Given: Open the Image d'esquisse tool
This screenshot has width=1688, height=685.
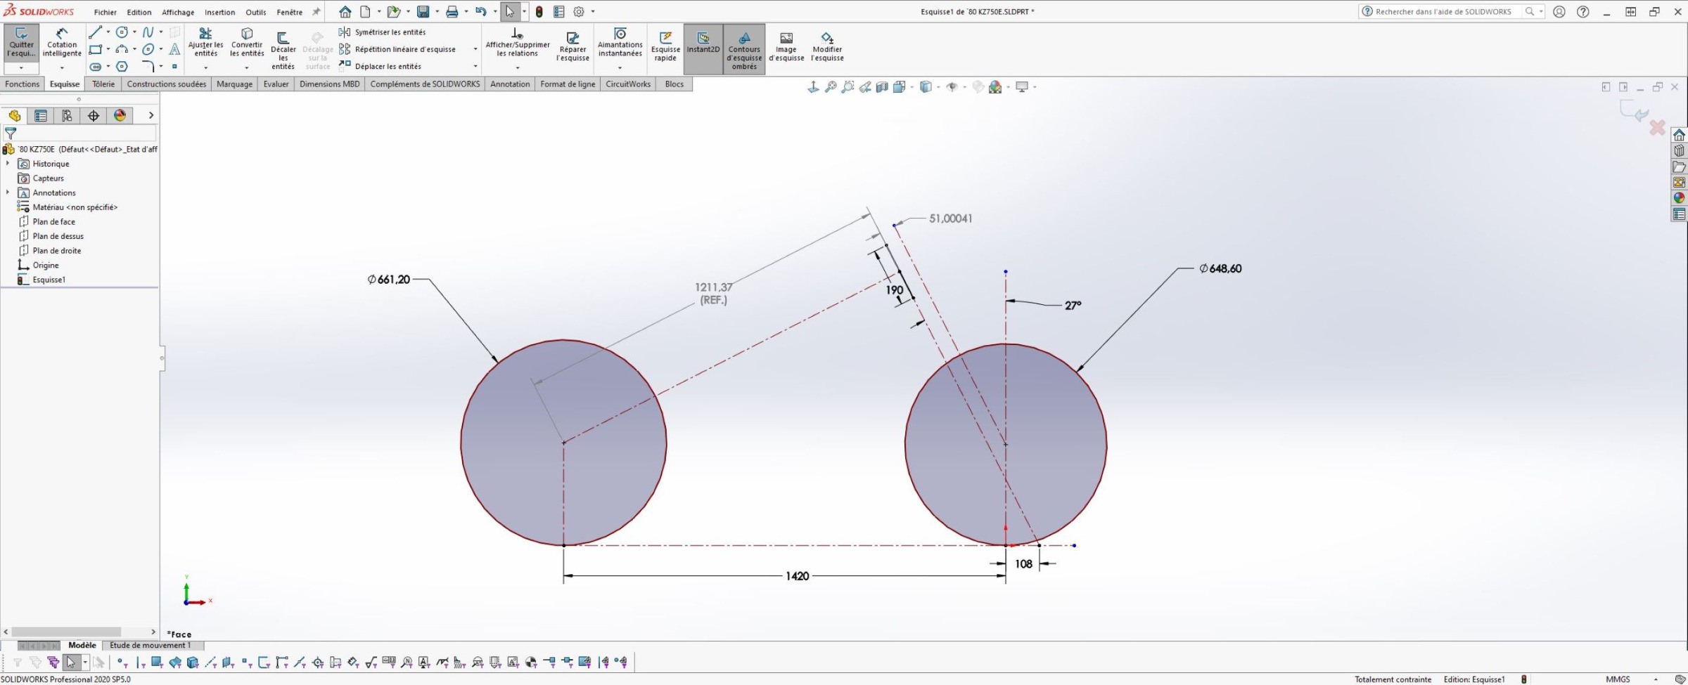Looking at the screenshot, I should (786, 47).
